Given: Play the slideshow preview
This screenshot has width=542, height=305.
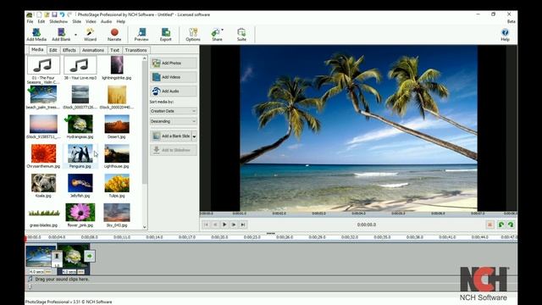Looking at the screenshot, I should 224,225.
